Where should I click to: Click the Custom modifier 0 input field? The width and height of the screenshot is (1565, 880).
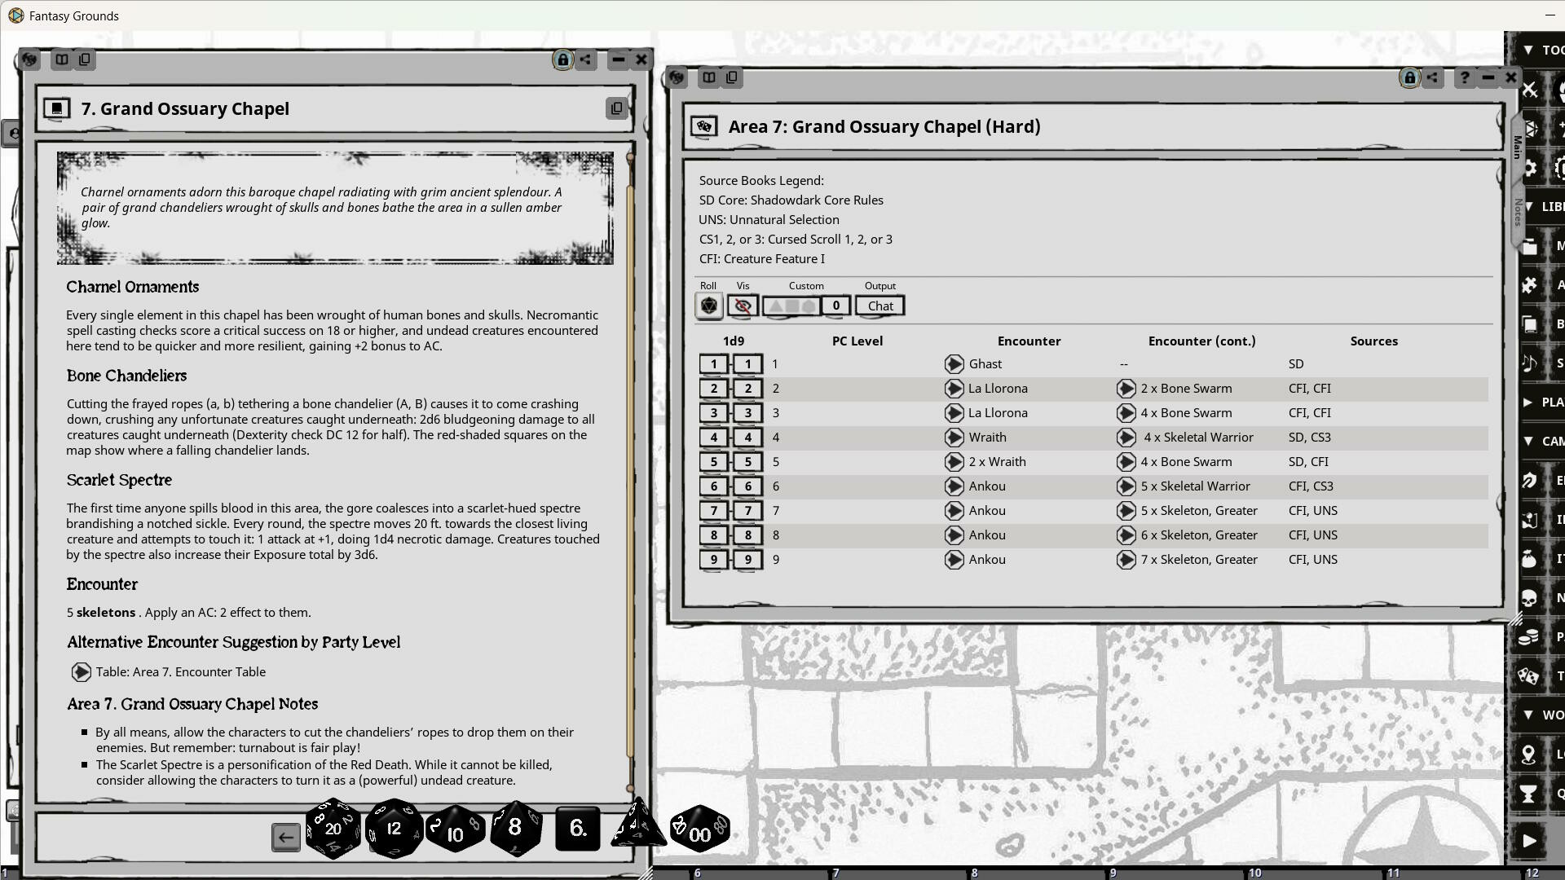835,306
